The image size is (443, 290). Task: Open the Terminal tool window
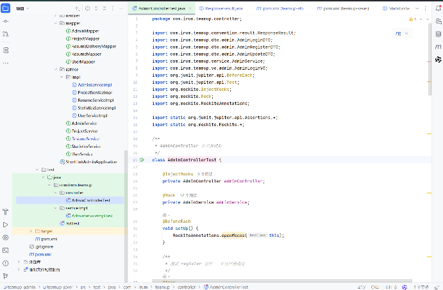[x=5, y=250]
